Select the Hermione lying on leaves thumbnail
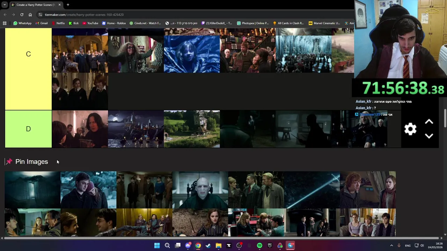The image size is (447, 251). pyautogui.click(x=200, y=222)
